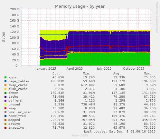Click the 'Max:' column header

(147, 74)
